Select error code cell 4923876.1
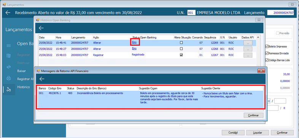299x138 pixels. pos(55,93)
